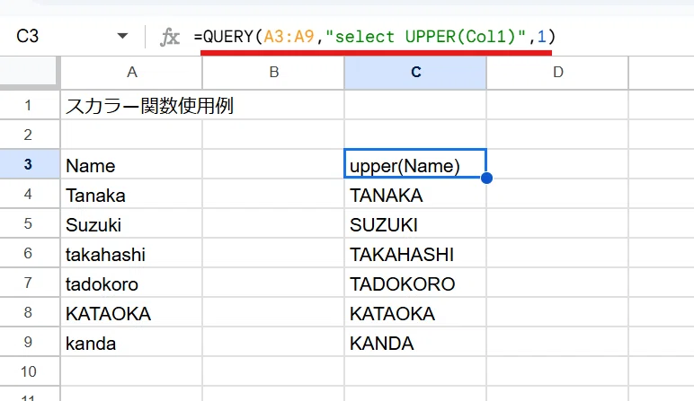
Task: Select column B header
Action: pos(273,73)
